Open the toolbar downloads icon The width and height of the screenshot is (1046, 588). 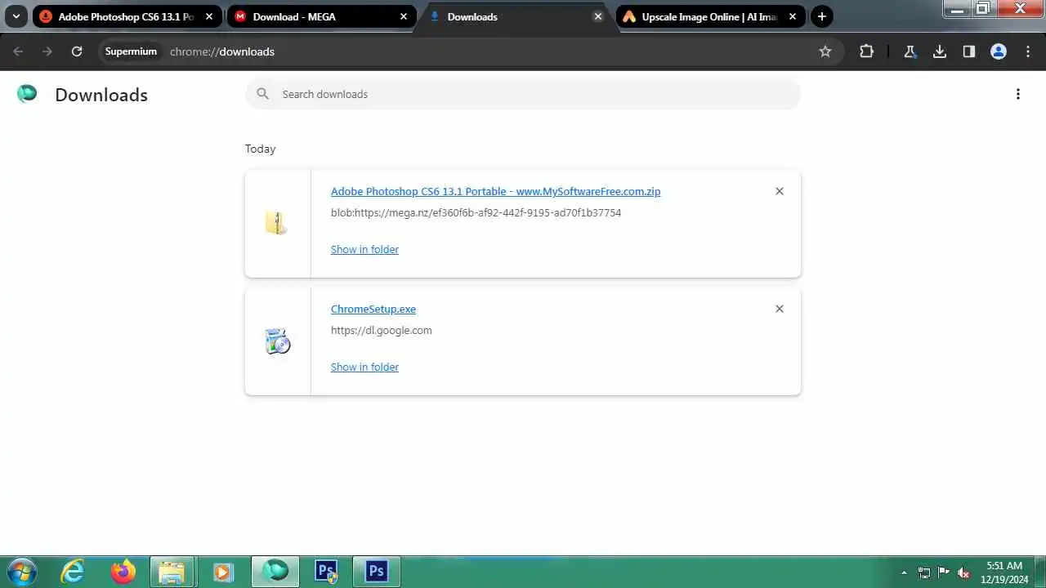click(x=940, y=51)
